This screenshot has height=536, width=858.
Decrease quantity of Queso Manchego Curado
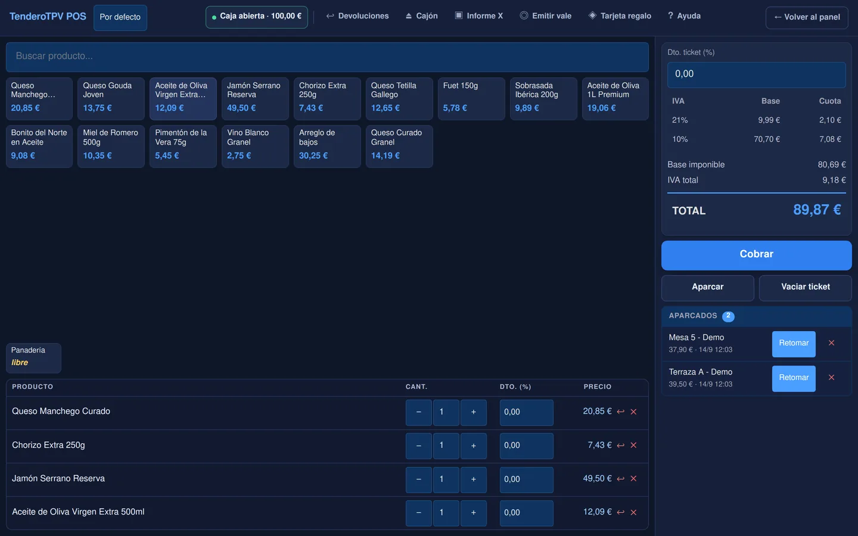[419, 412]
